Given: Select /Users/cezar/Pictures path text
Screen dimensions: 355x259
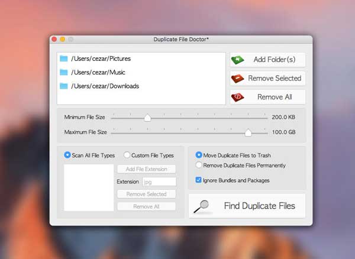Looking at the screenshot, I should pos(101,59).
